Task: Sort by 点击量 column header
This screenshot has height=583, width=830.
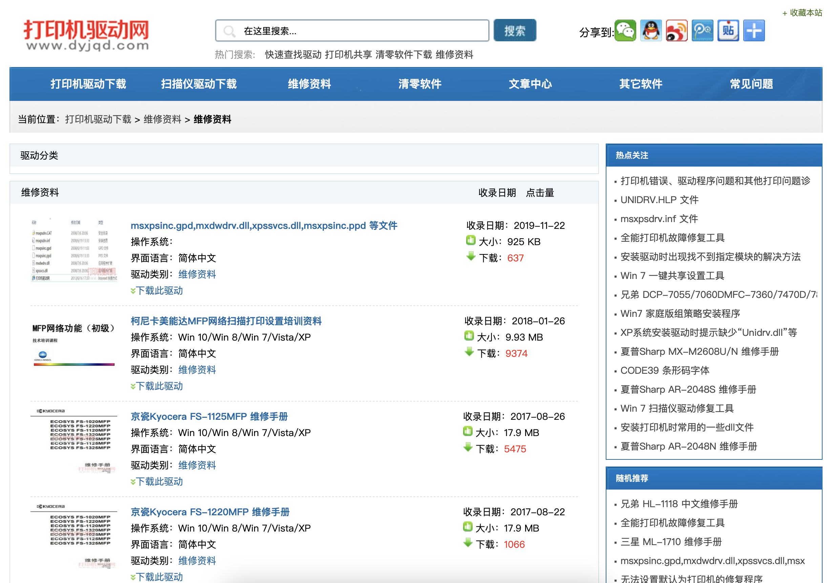Action: pos(540,193)
